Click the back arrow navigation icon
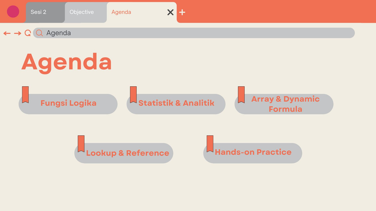Screen dimensions: 376x211 coord(7,33)
